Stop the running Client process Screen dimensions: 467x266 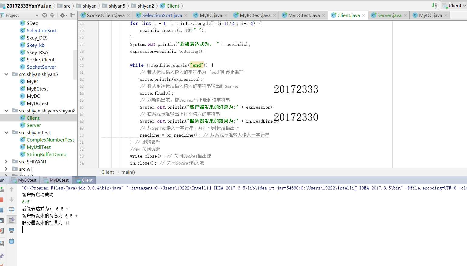tap(2, 200)
